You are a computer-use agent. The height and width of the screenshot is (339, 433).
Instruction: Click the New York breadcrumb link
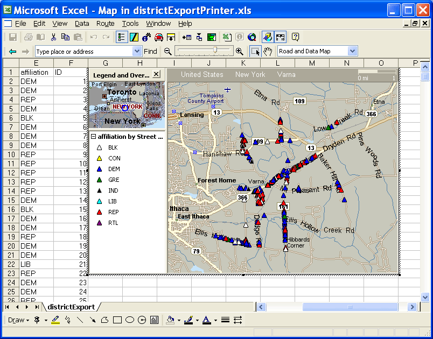pos(250,75)
